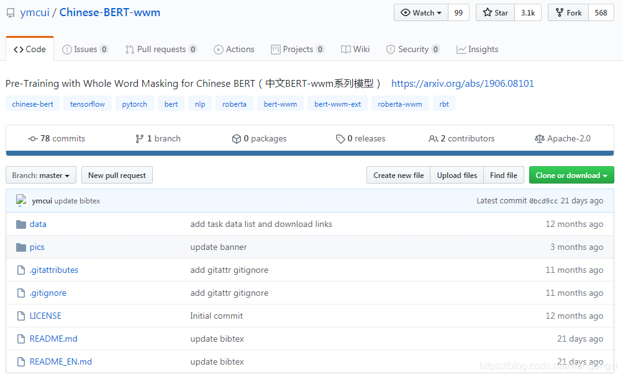This screenshot has height=377, width=623.
Task: Open the Pull requests tab
Action: click(161, 49)
